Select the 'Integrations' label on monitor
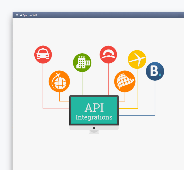 click(94, 117)
